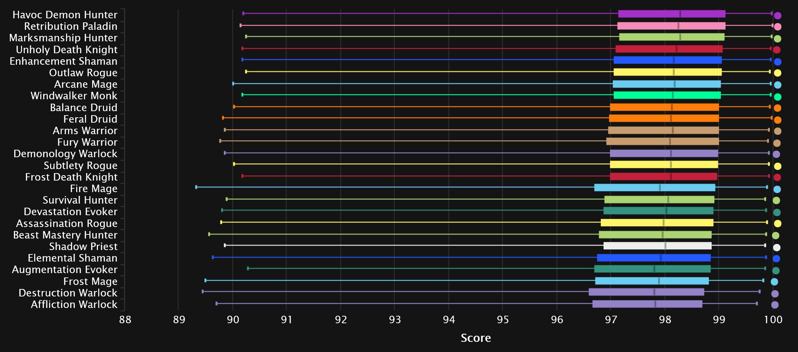Click the Affliction Warlock outlier dot
The height and width of the screenshot is (352, 798).
(x=775, y=305)
